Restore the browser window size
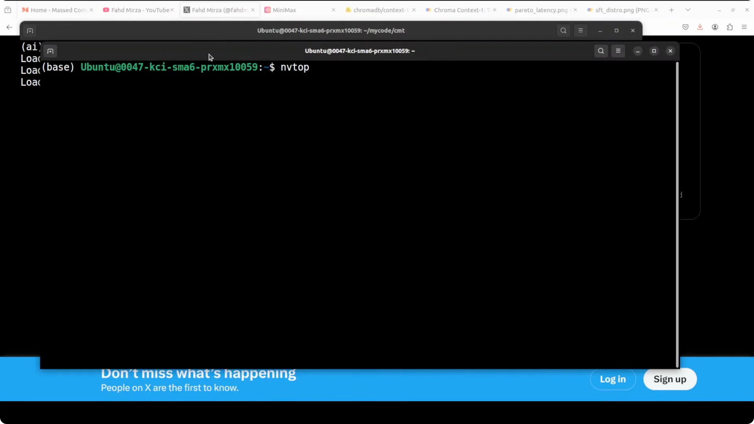The height and width of the screenshot is (424, 754). point(733,10)
